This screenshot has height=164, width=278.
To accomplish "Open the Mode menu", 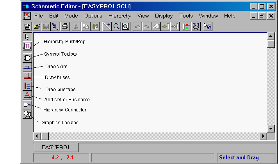I will 71,16.
